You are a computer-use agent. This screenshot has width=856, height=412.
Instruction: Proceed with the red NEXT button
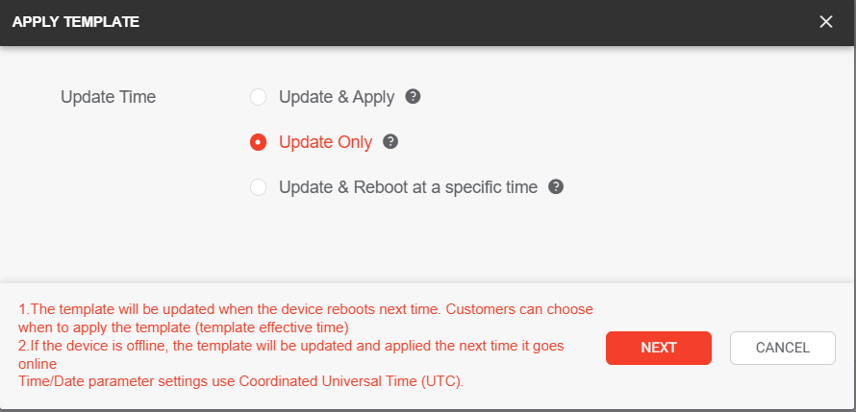[659, 348]
